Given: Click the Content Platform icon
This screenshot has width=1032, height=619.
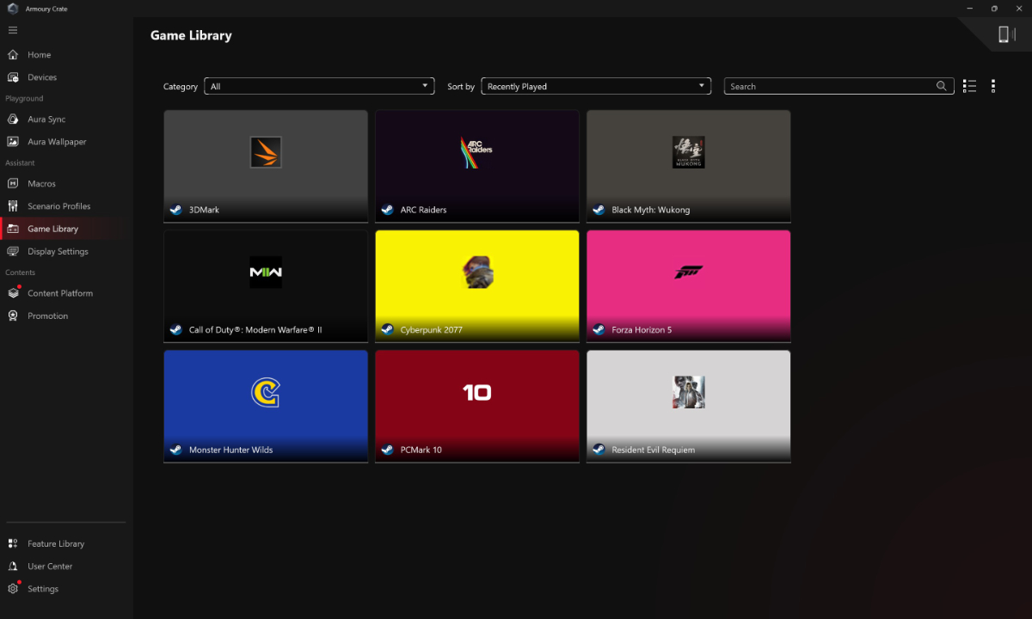Looking at the screenshot, I should pyautogui.click(x=13, y=293).
